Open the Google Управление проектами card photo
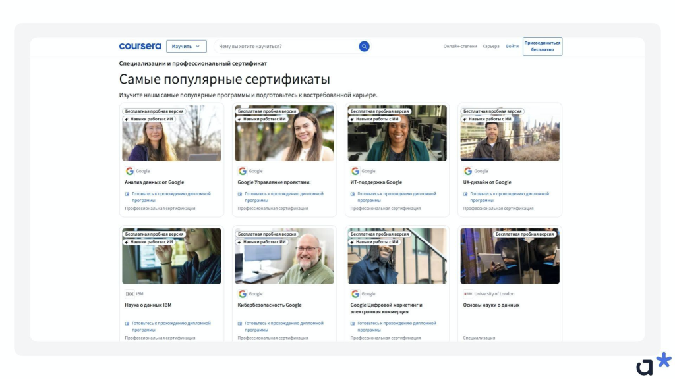The width and height of the screenshot is (675, 379). point(285,133)
